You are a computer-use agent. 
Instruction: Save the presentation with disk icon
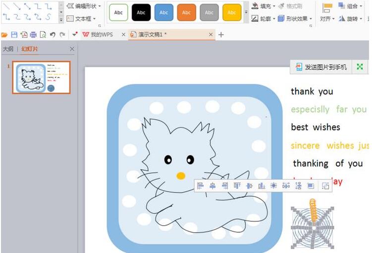(x=14, y=35)
